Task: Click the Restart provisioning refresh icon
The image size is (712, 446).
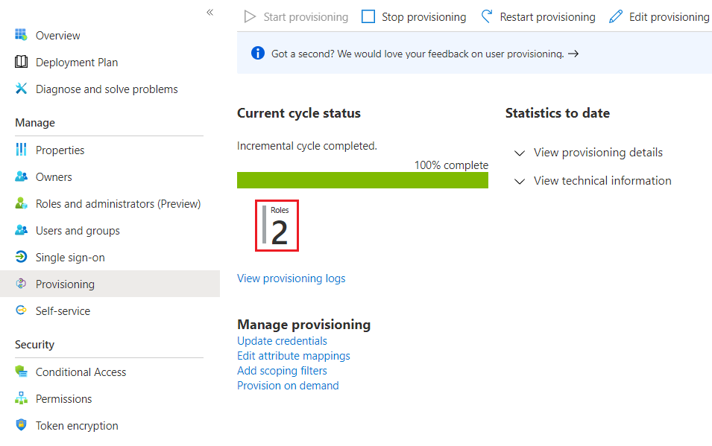Action: pyautogui.click(x=487, y=16)
